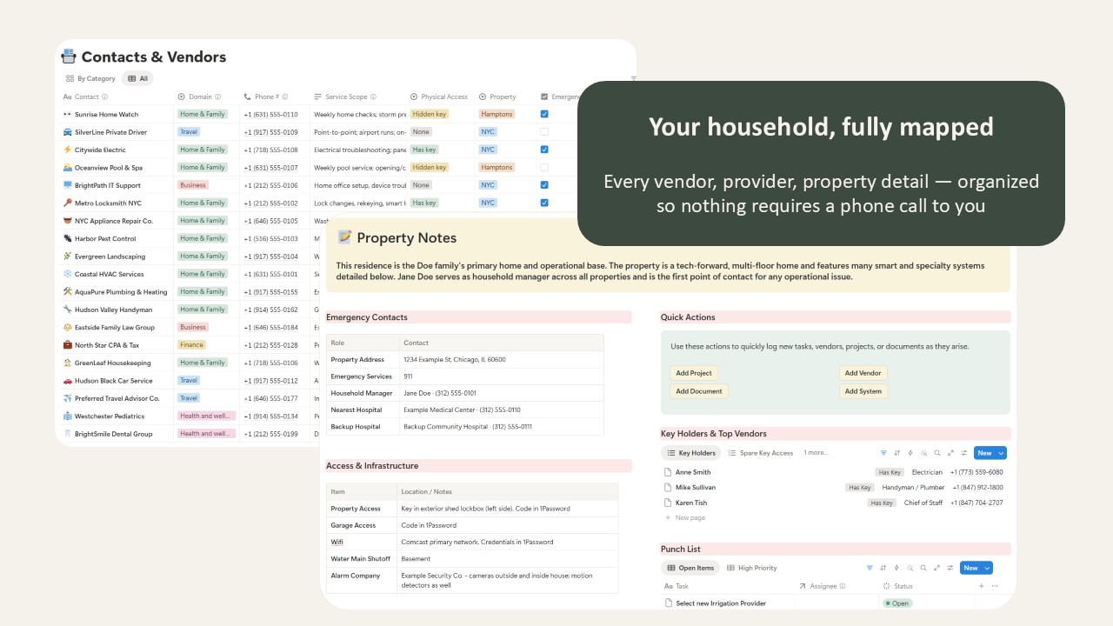Viewport: 1113px width, 626px height.
Task: Click New button in Punch List section
Action: [970, 568]
